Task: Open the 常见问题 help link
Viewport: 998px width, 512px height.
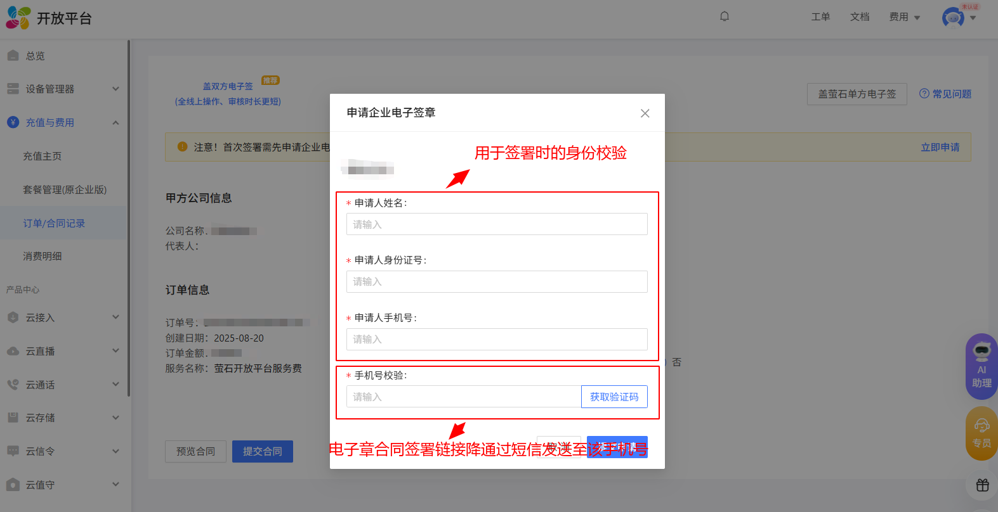Action: pos(945,94)
